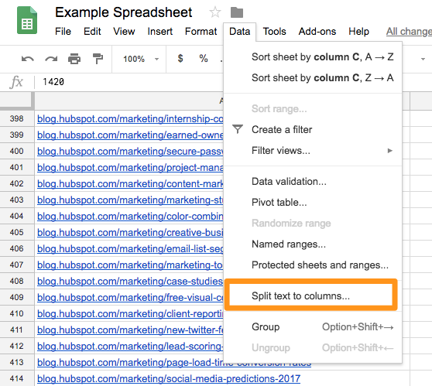Image resolution: width=432 pixels, height=386 pixels.
Task: Click the select-all corner box
Action: coord(16,101)
